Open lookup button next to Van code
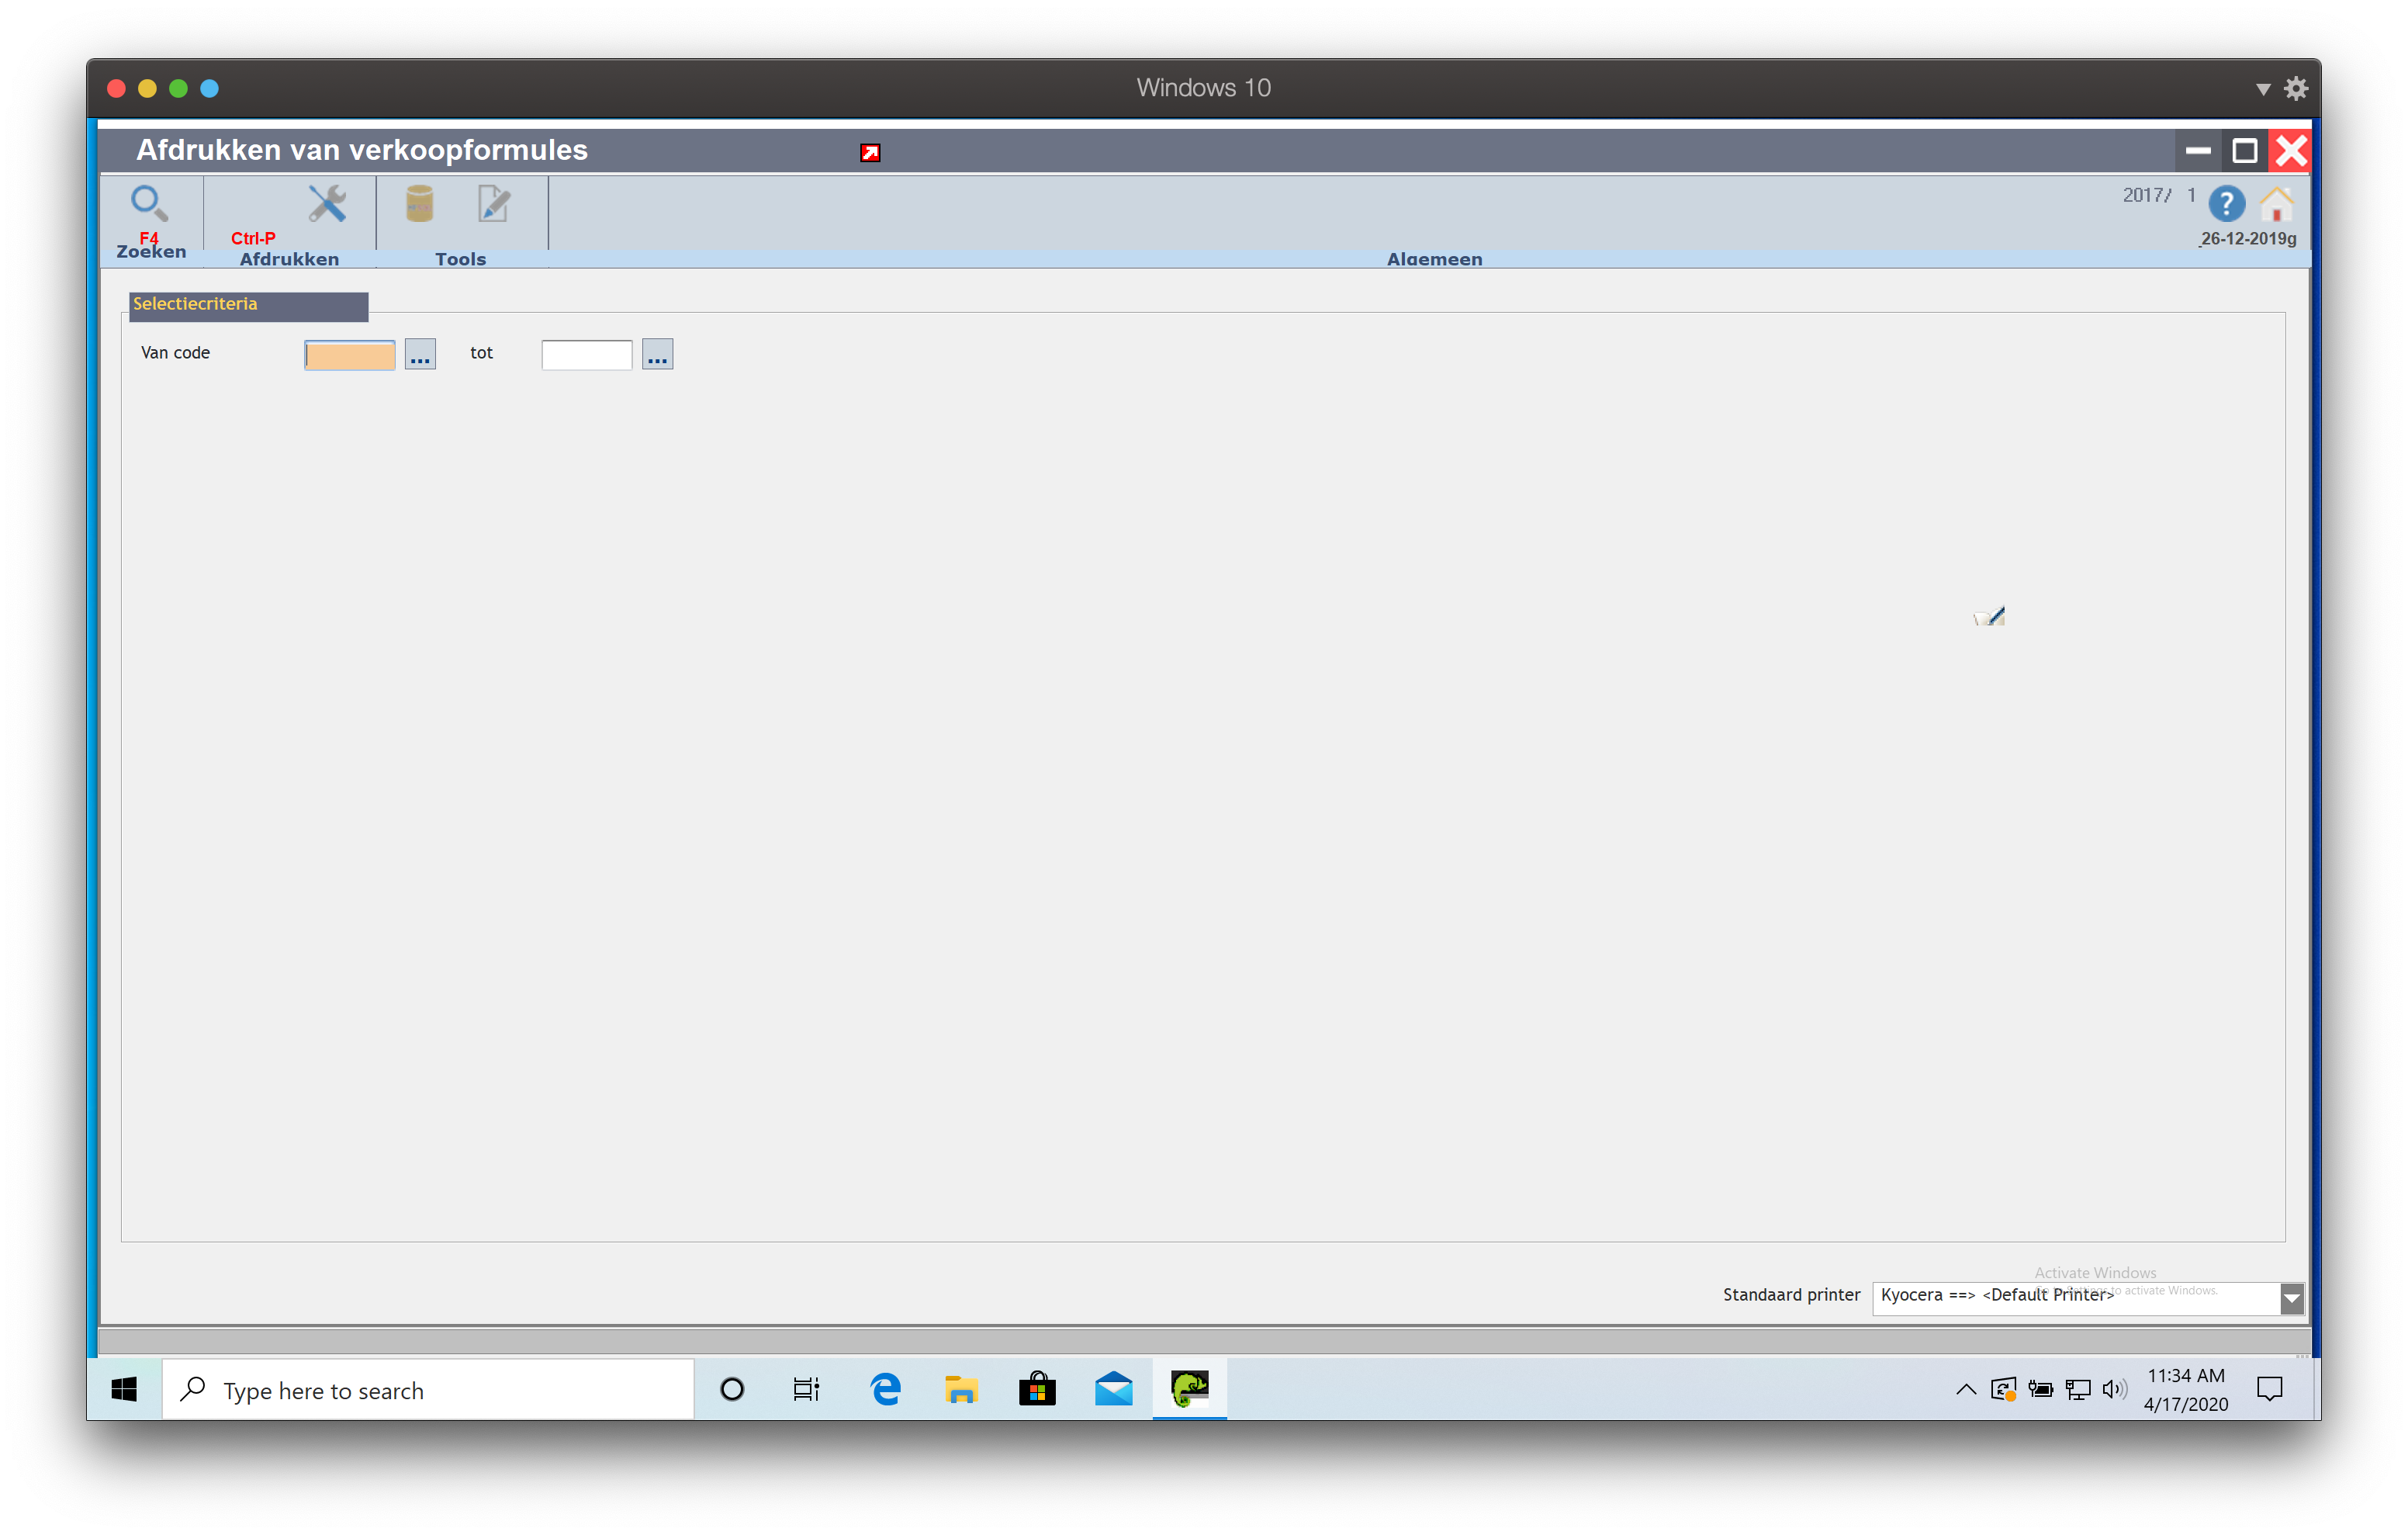The width and height of the screenshot is (2408, 1535). click(x=420, y=354)
